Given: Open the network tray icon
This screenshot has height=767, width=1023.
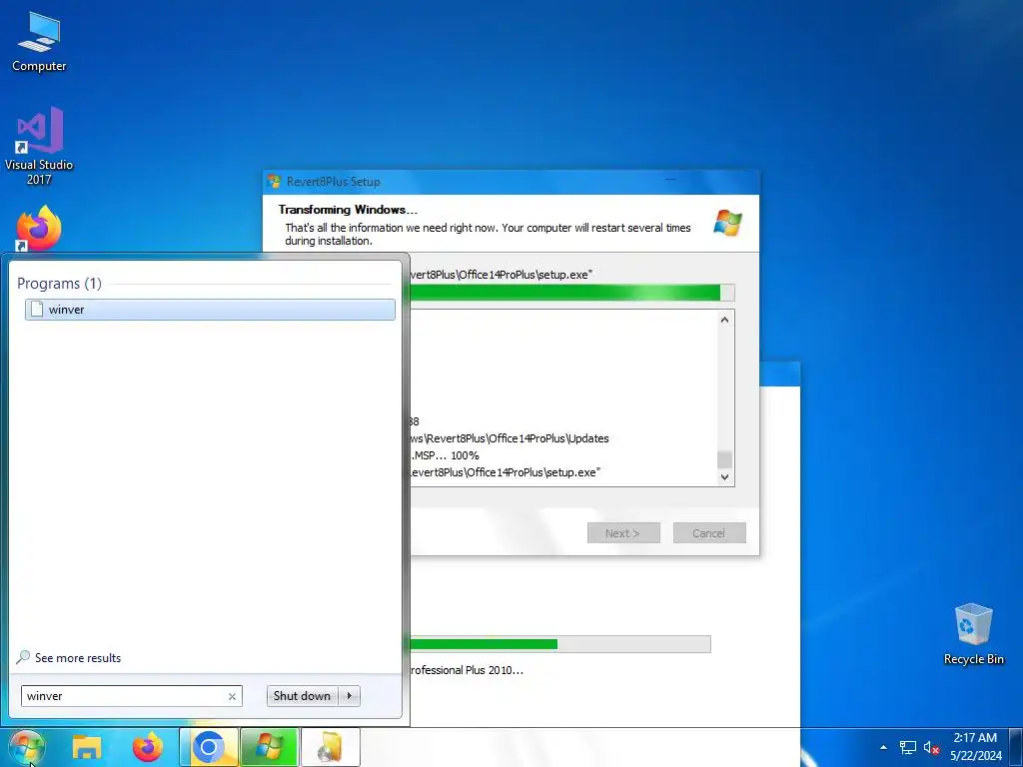Looking at the screenshot, I should tap(907, 747).
